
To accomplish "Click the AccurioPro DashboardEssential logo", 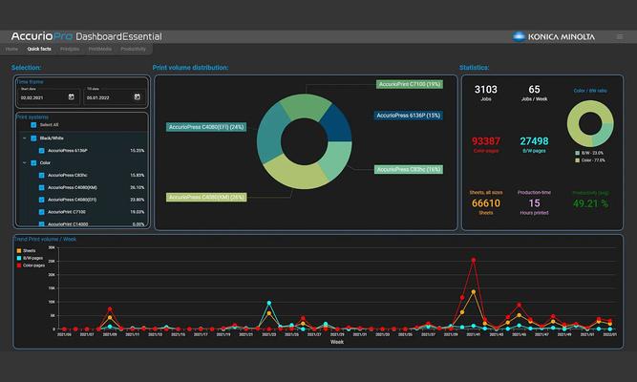I will (87, 36).
